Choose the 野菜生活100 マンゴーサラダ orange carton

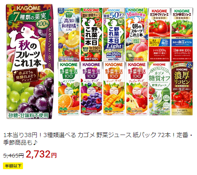point(114,88)
